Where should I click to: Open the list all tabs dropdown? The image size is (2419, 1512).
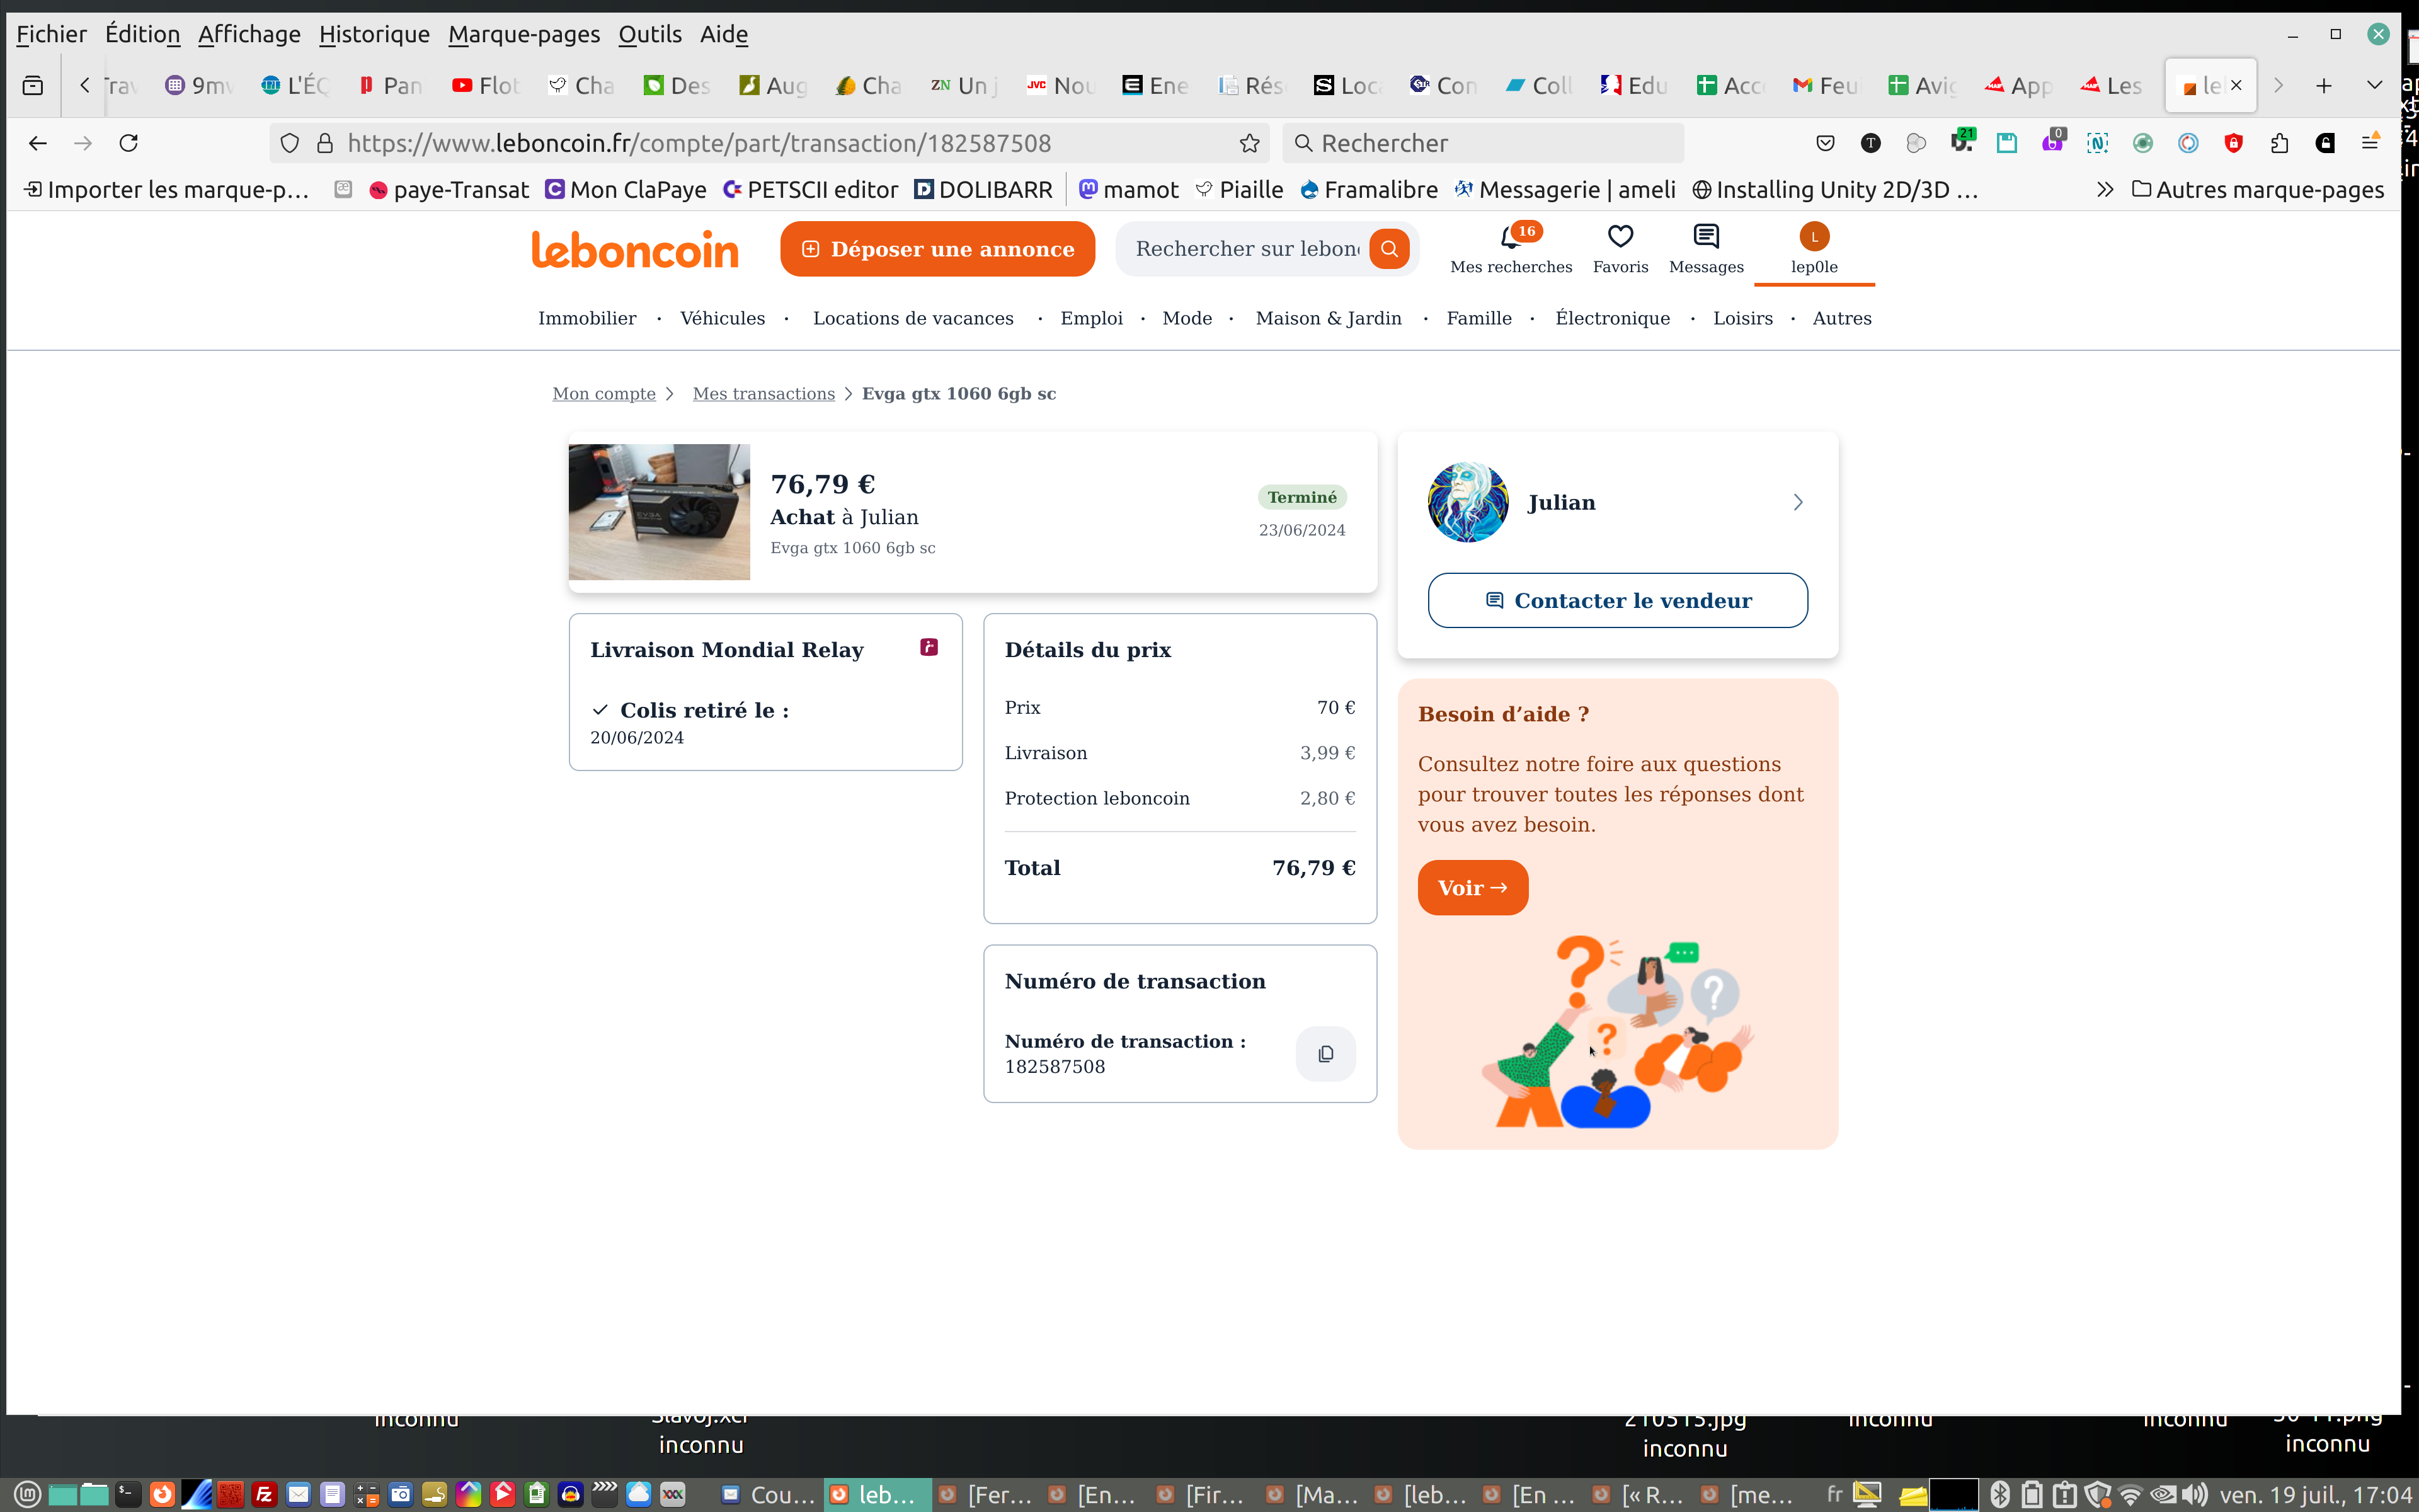click(2374, 85)
